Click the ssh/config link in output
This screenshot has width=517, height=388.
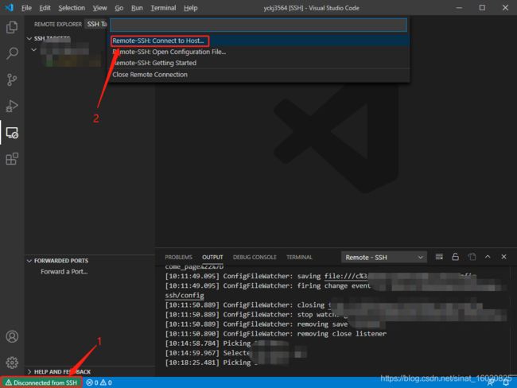(185, 295)
